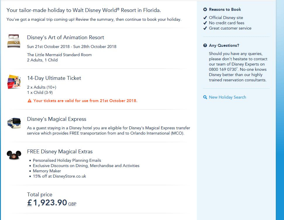Click the Disney tickets icon
Viewport: 284px width, 220px height.
point(14,82)
